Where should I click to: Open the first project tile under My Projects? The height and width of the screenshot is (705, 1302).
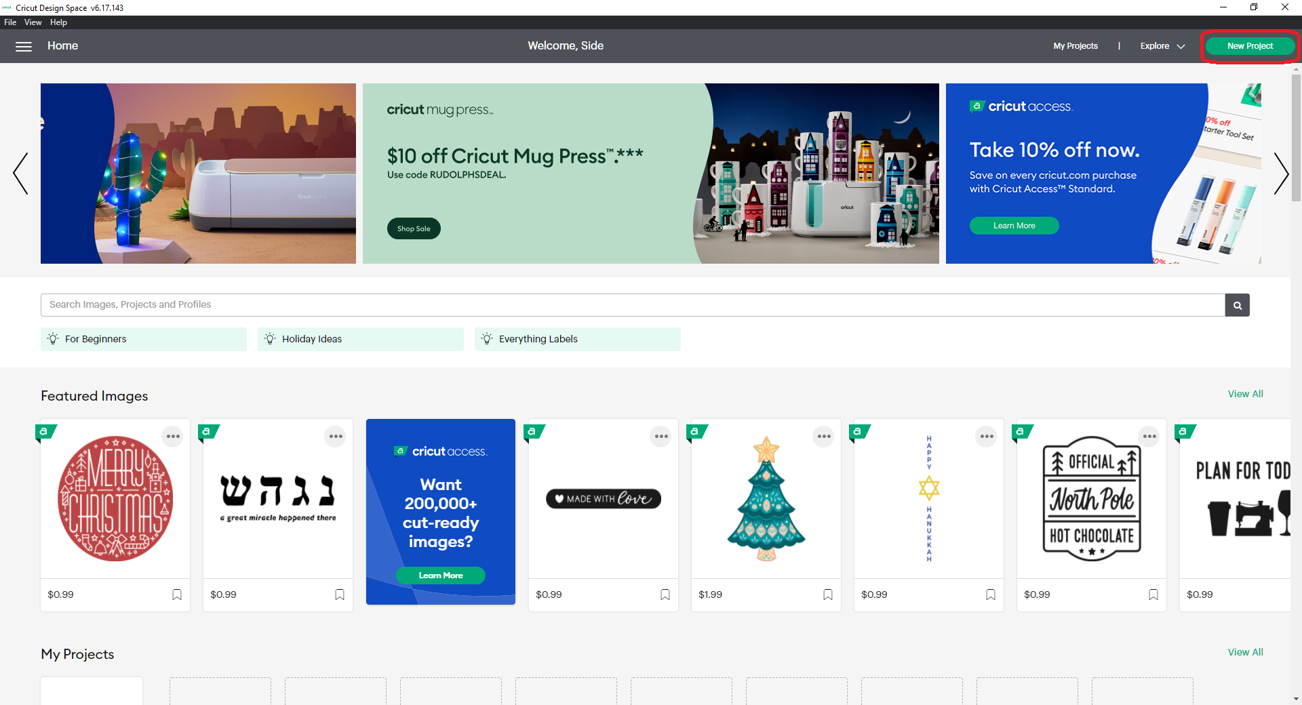point(92,691)
